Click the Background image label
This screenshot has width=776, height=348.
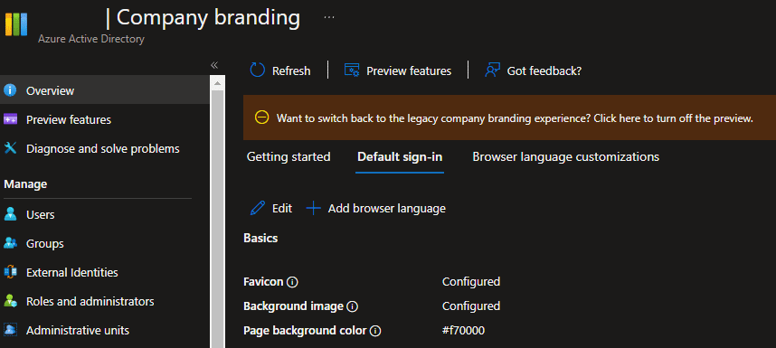click(293, 306)
